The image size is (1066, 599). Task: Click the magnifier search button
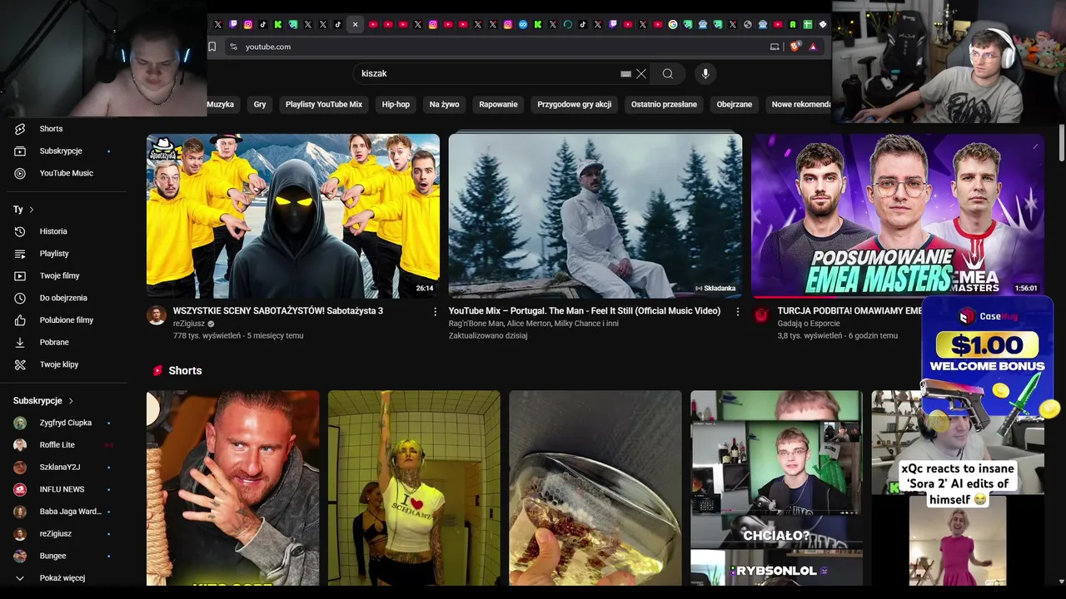(x=668, y=73)
